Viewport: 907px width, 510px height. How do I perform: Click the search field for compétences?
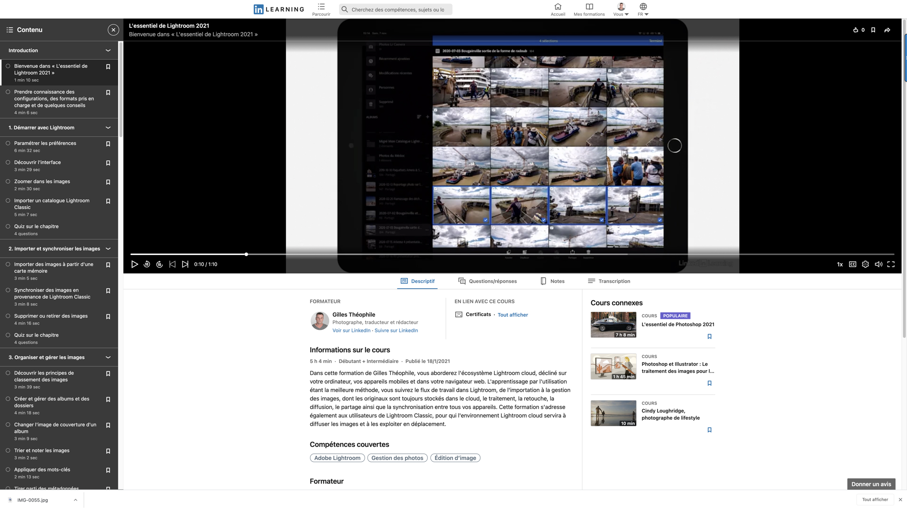tap(395, 9)
